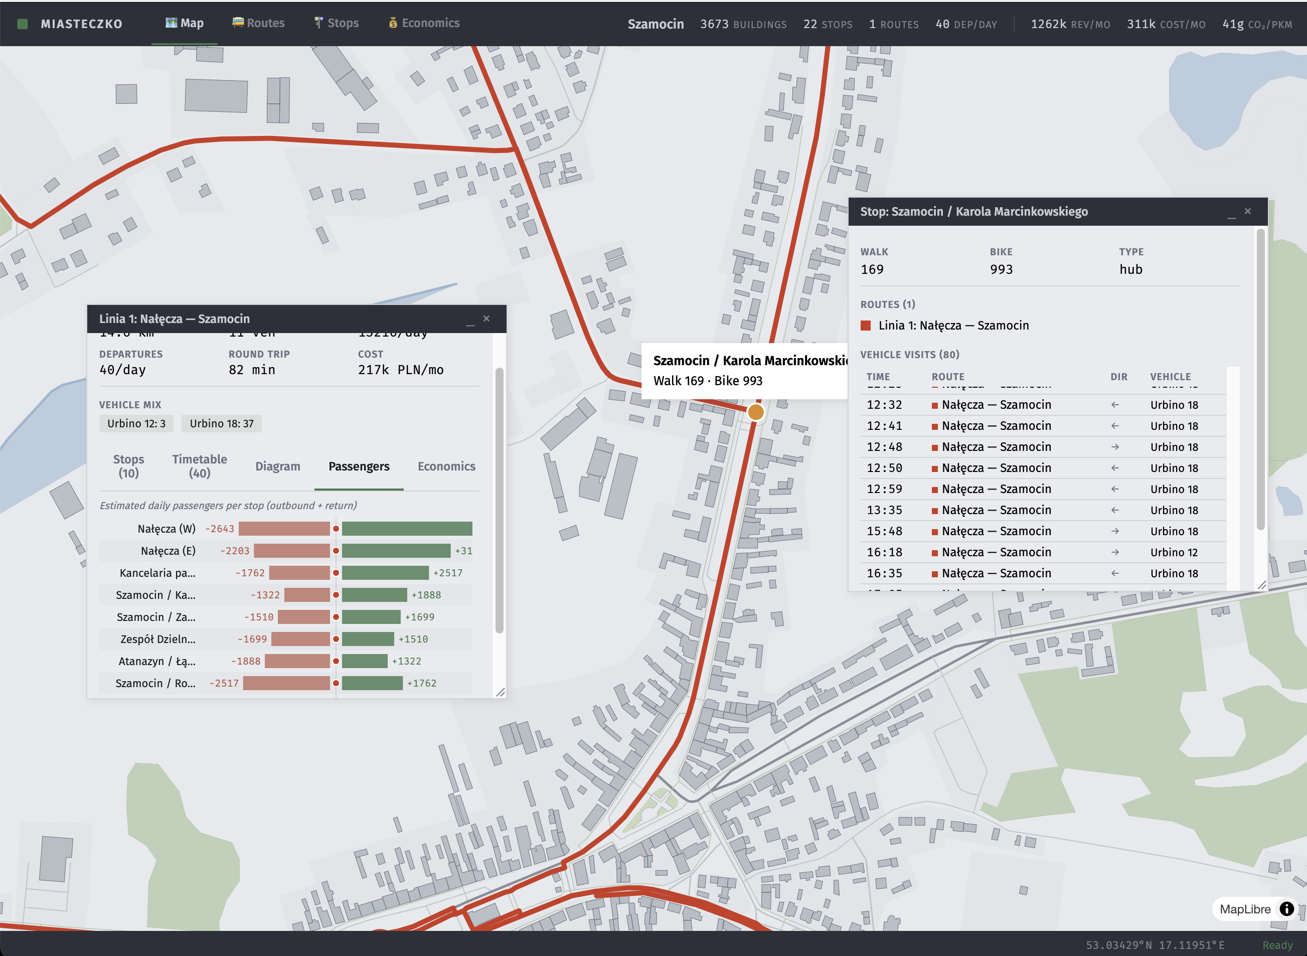Toggle the Urbino 18 vehicle chip
The height and width of the screenshot is (956, 1307).
pos(222,423)
